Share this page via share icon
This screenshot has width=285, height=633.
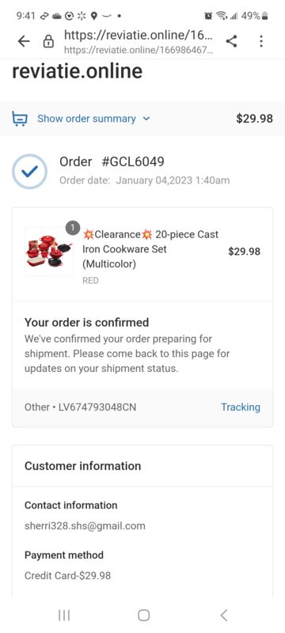231,41
